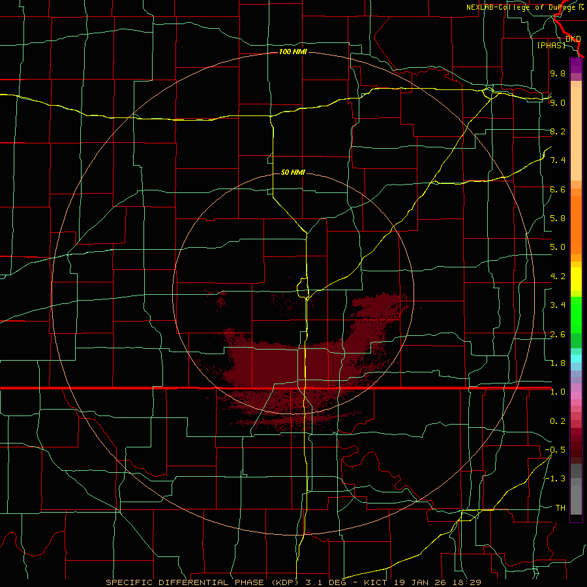
Task: Pick the cyan segment of the color bar
Action: (x=576, y=358)
